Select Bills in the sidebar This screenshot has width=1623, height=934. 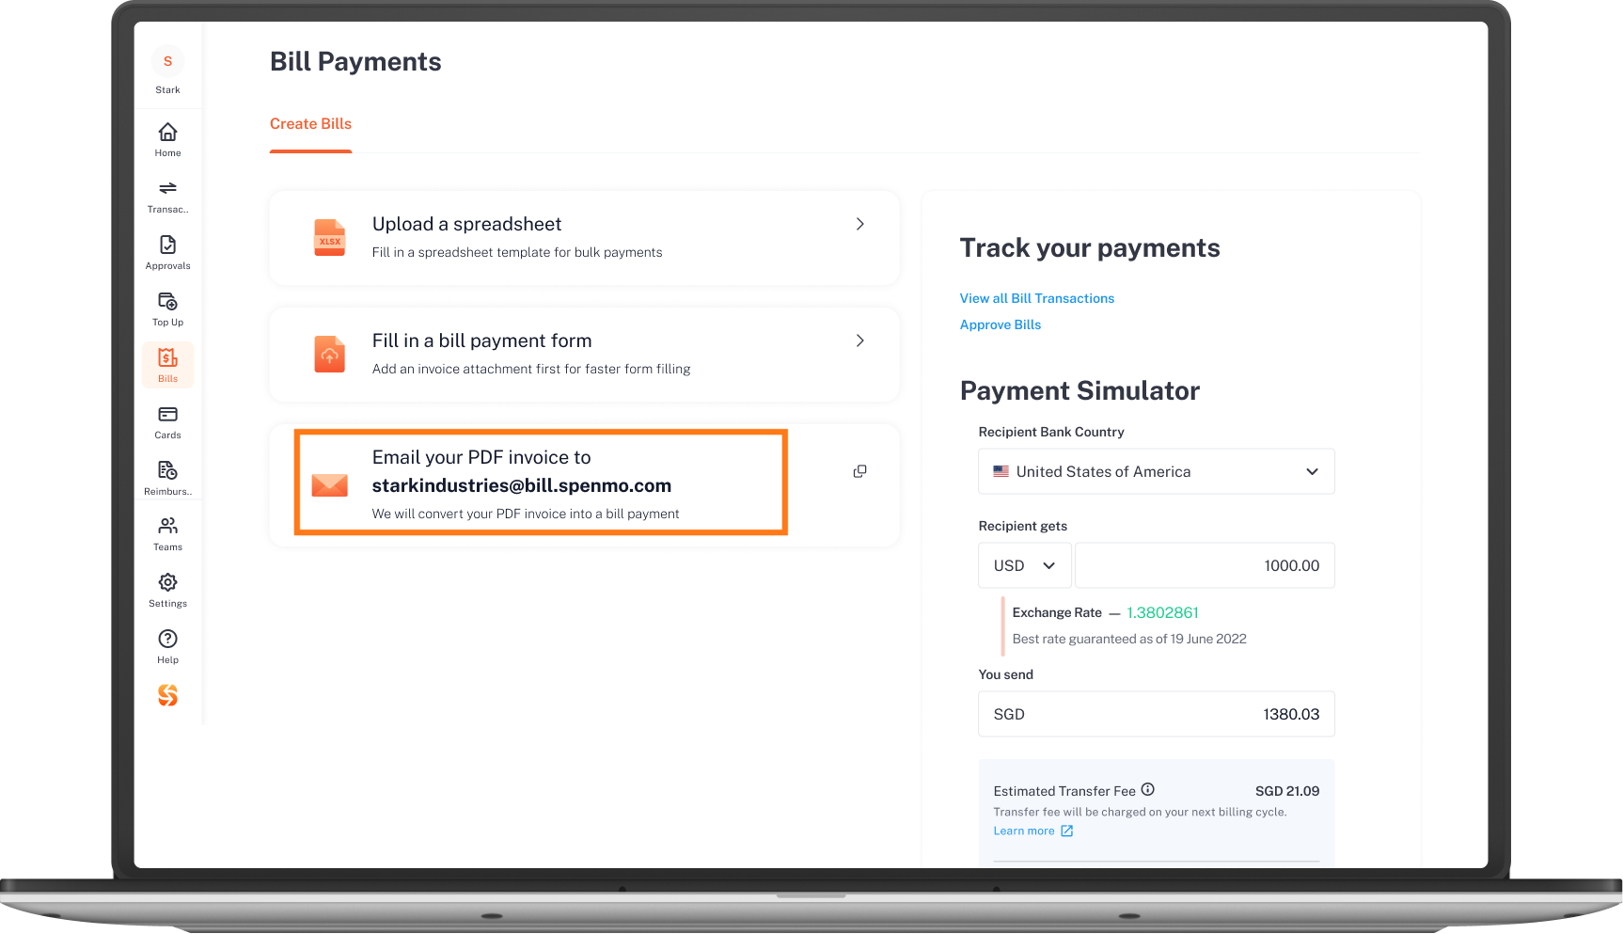167,365
